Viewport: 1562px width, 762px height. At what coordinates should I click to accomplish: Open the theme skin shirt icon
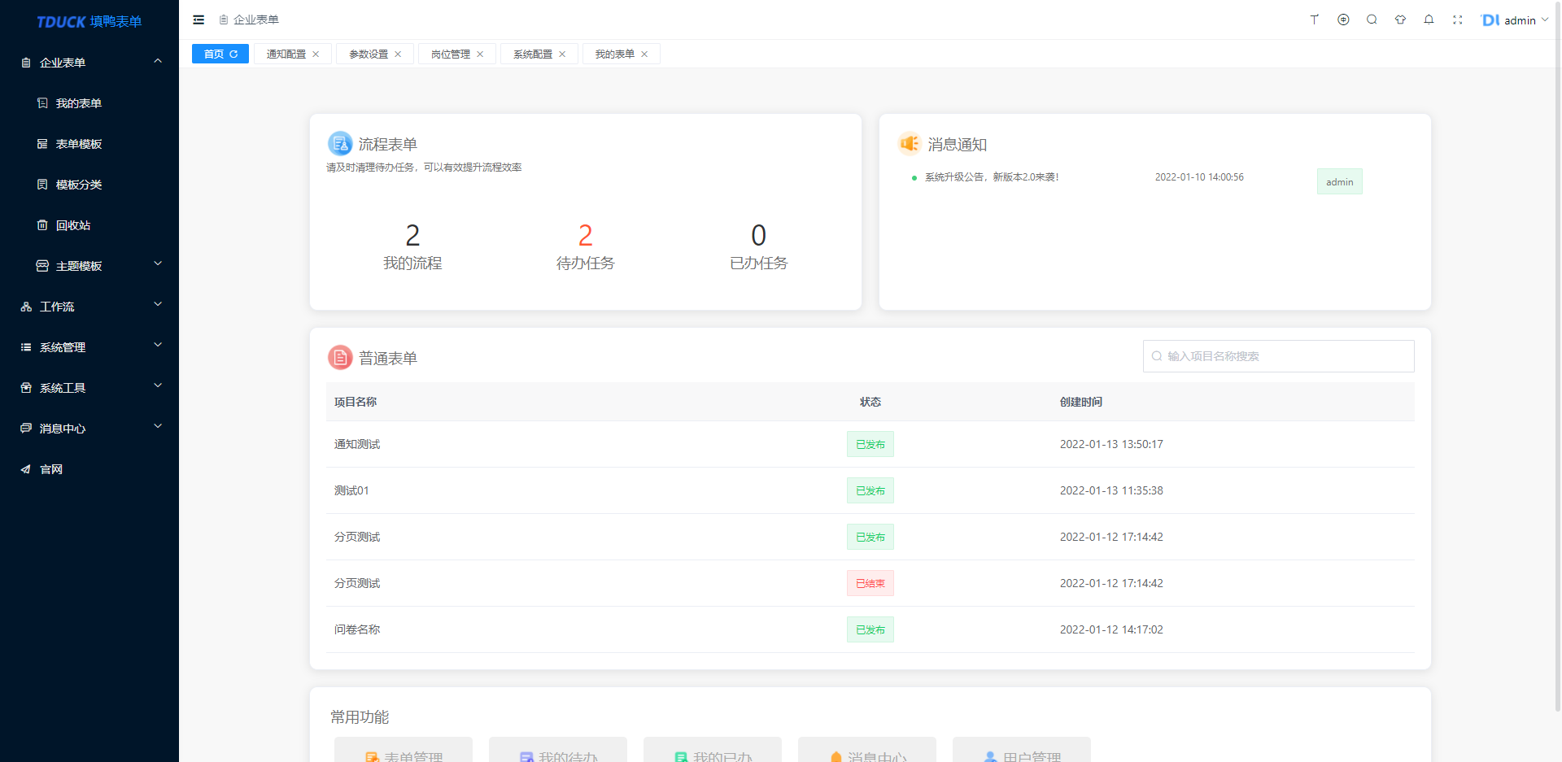pos(1400,20)
